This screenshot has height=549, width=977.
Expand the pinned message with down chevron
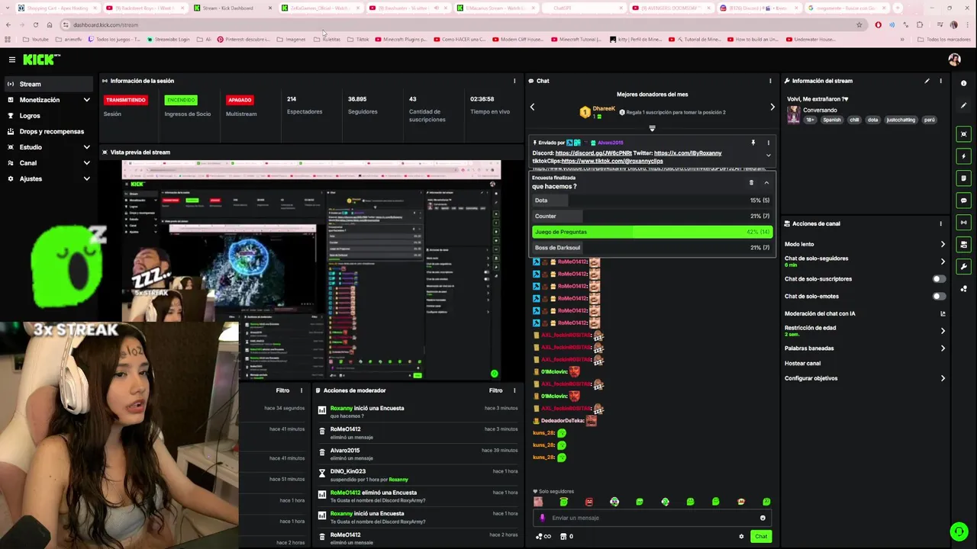(x=768, y=156)
